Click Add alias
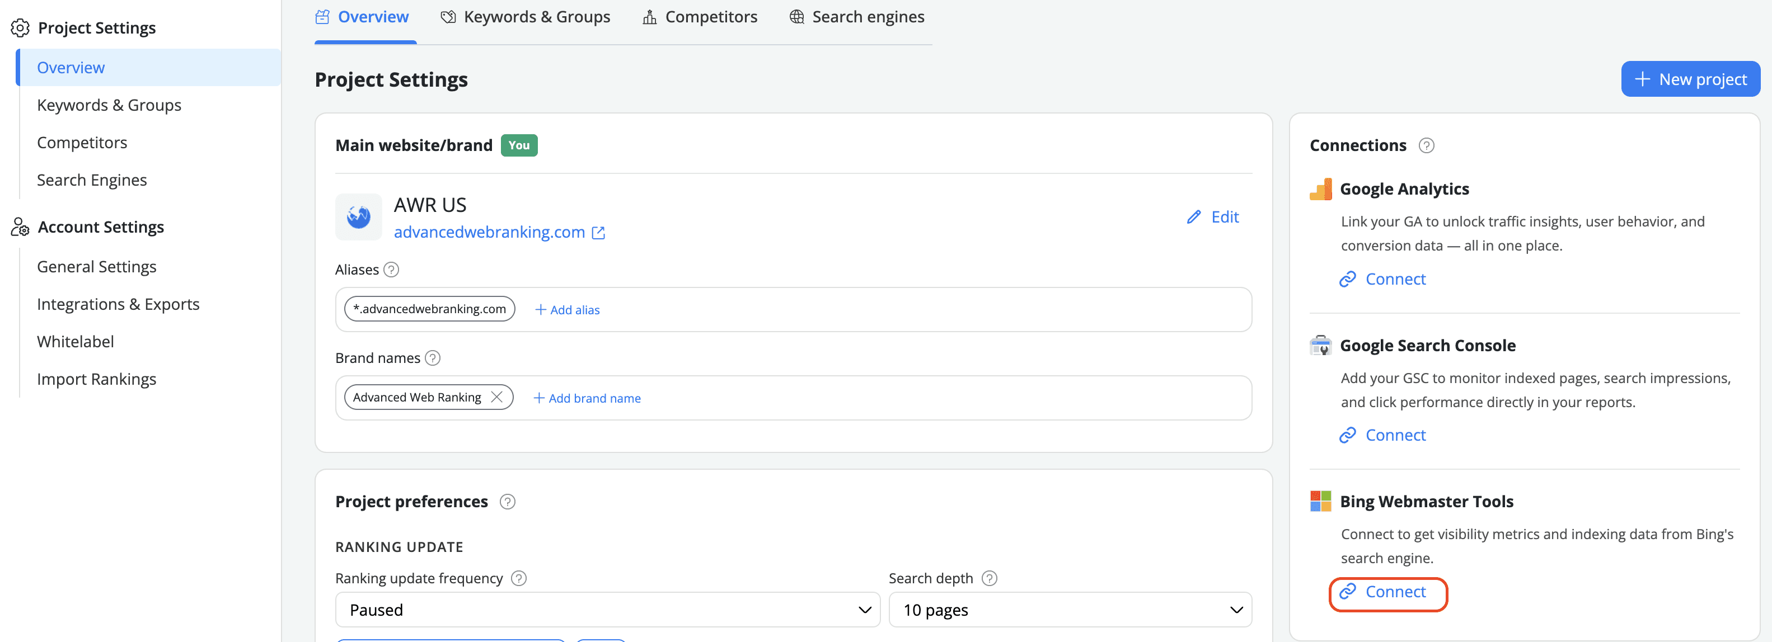 (568, 310)
